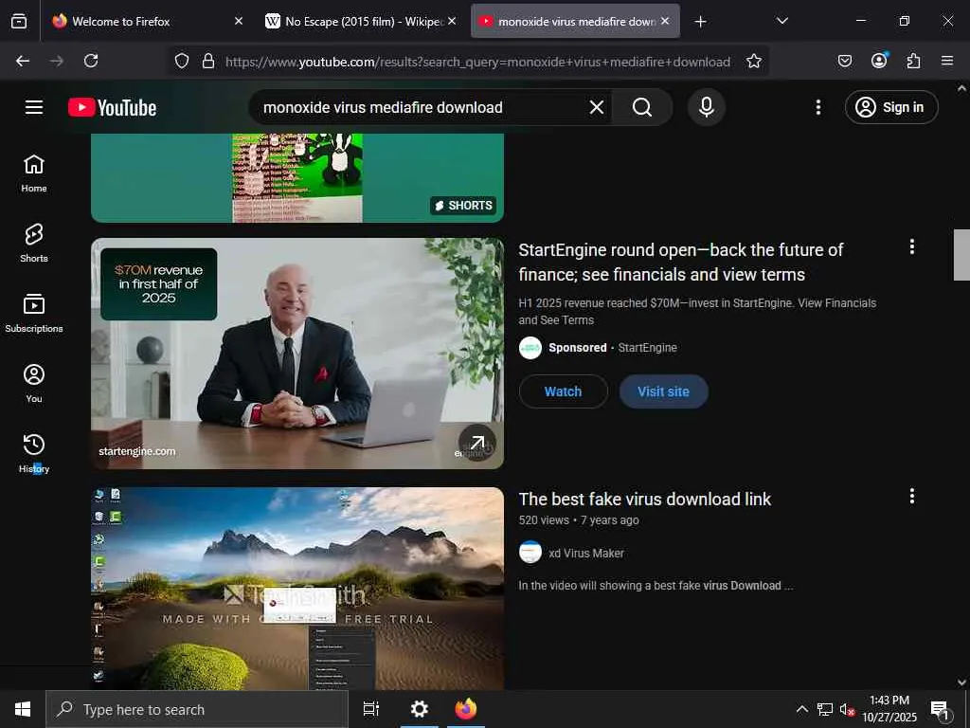Viewport: 970px width, 728px height.
Task: Open Settings from the taskbar
Action: (420, 709)
